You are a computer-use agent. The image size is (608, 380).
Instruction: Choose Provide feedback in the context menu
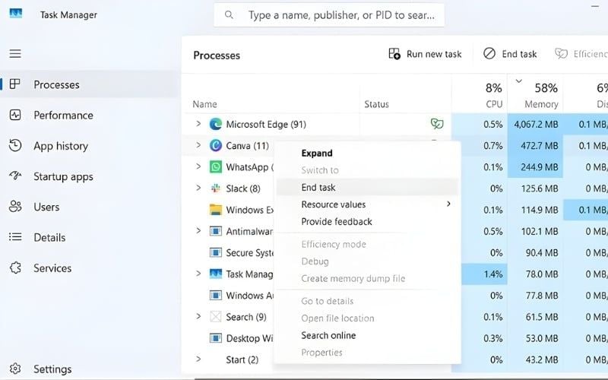pos(368,221)
